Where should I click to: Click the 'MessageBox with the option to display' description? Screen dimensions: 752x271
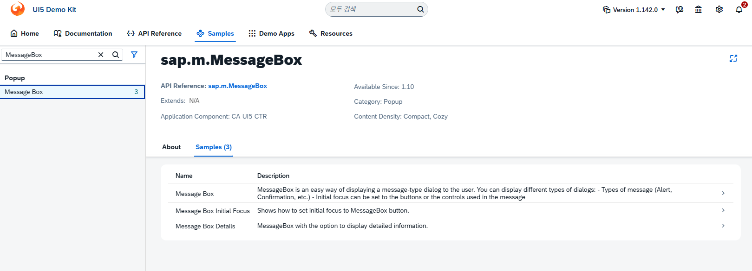(342, 226)
